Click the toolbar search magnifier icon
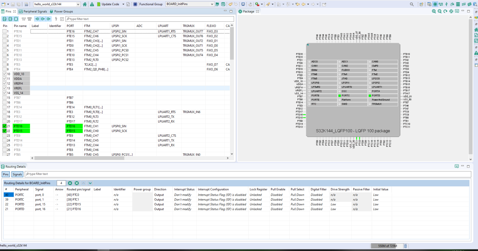478x251 pixels. pyautogui.click(x=412, y=4)
